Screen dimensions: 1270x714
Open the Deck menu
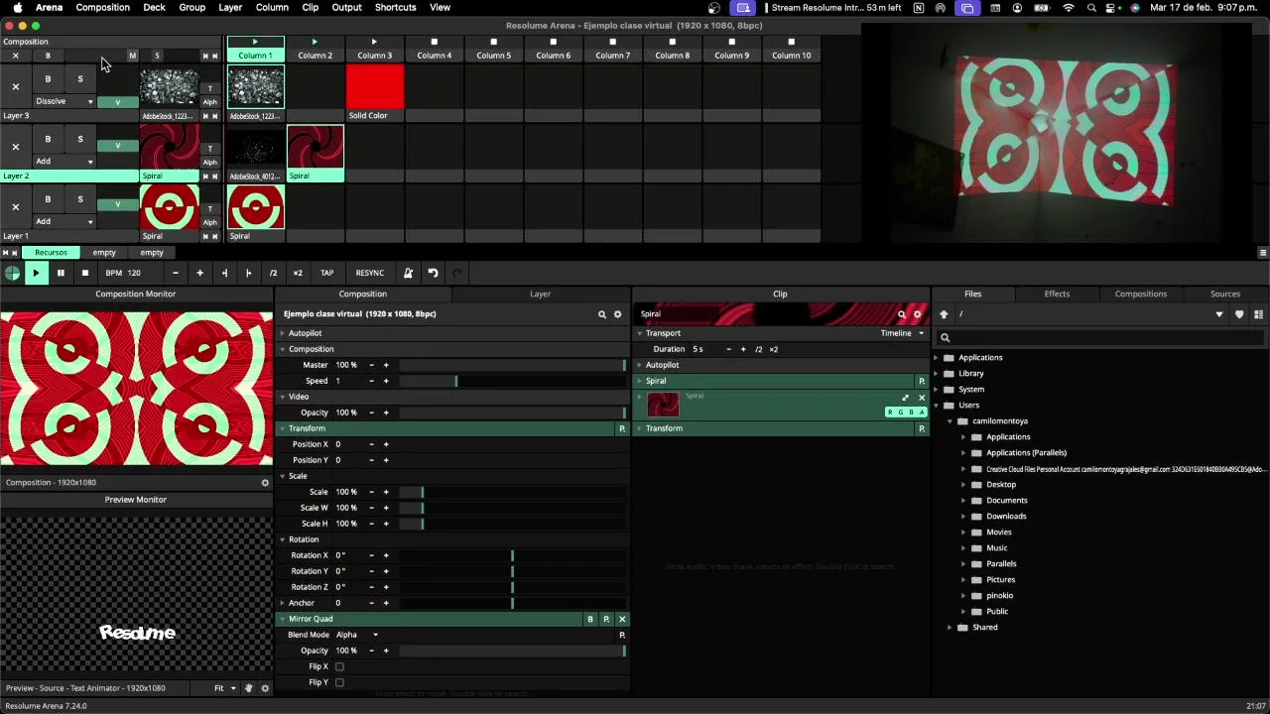tap(154, 7)
